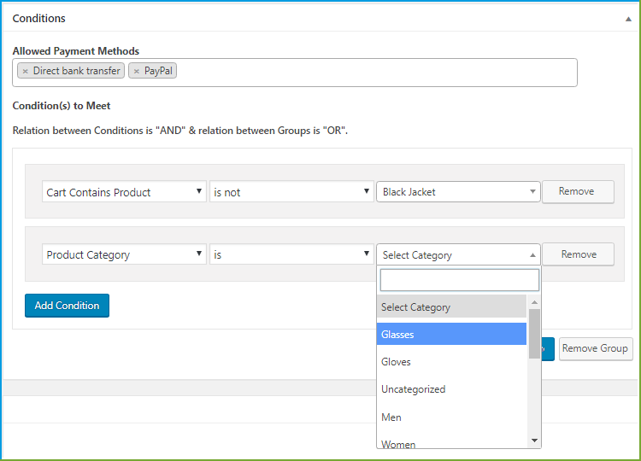641x461 pixels.
Task: Click the Add Condition button
Action: point(67,306)
